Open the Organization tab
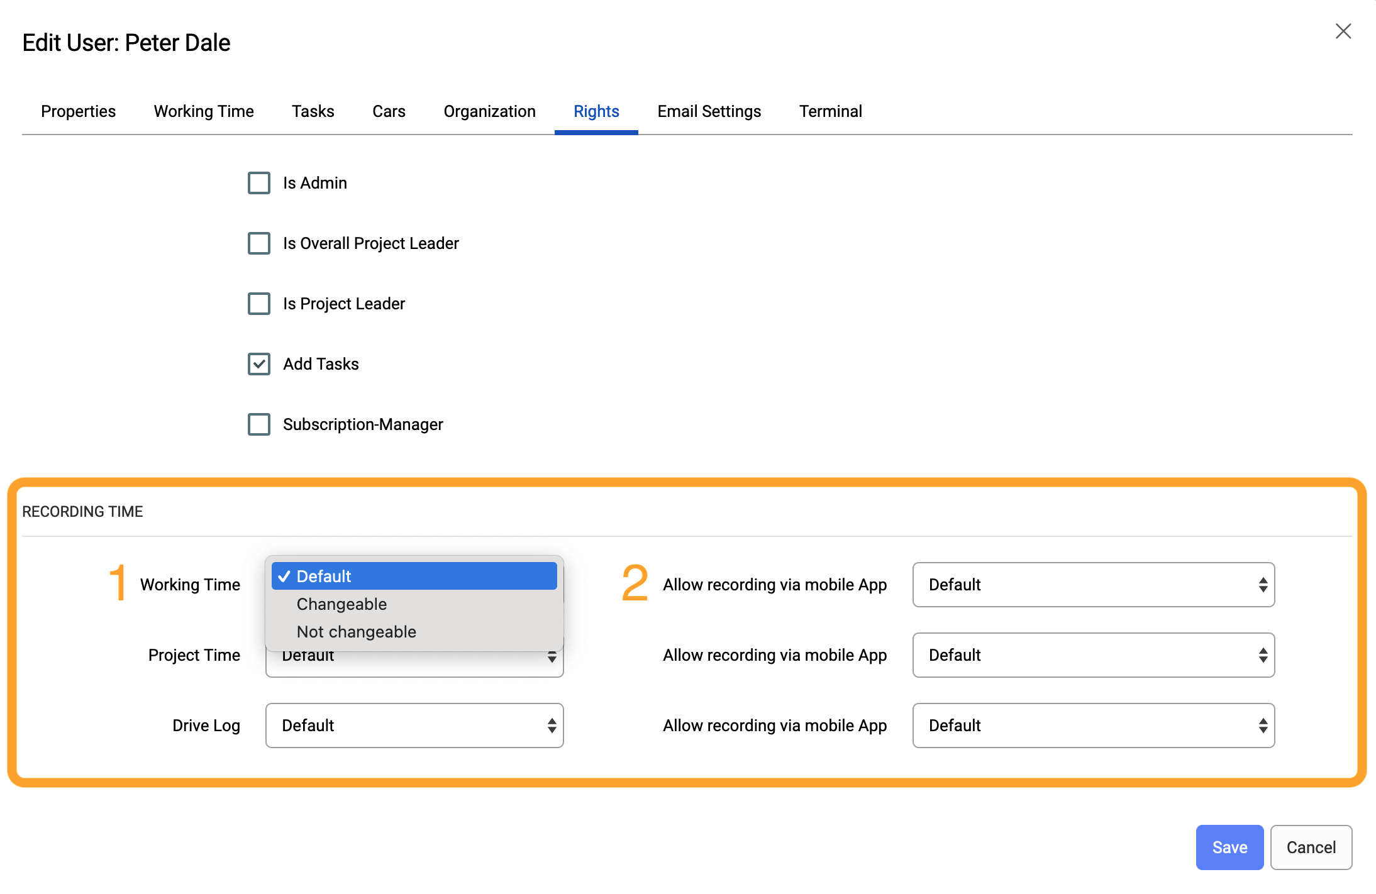The image size is (1376, 894). click(489, 111)
